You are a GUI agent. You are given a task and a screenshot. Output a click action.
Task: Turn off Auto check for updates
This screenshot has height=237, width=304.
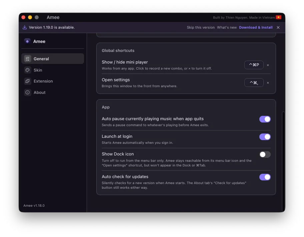pos(265,177)
